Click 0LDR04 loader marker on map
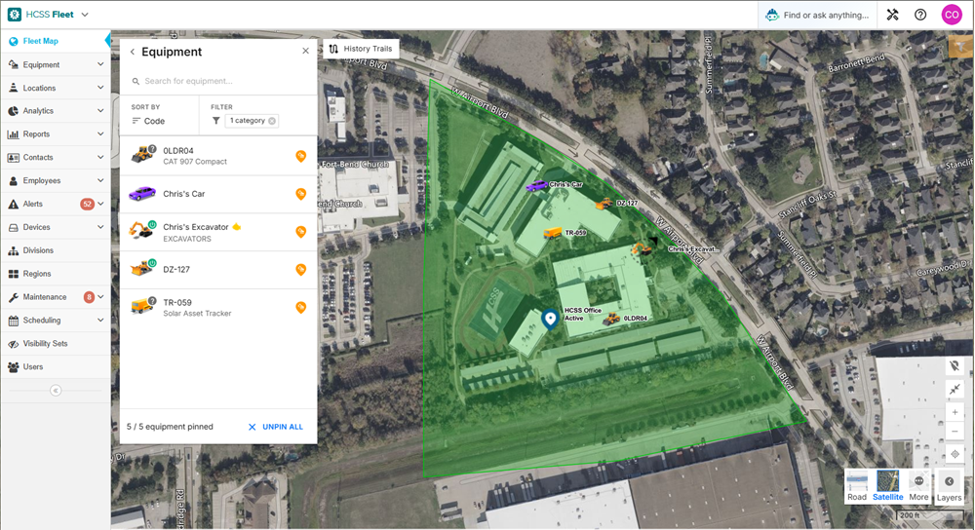 pyautogui.click(x=612, y=319)
